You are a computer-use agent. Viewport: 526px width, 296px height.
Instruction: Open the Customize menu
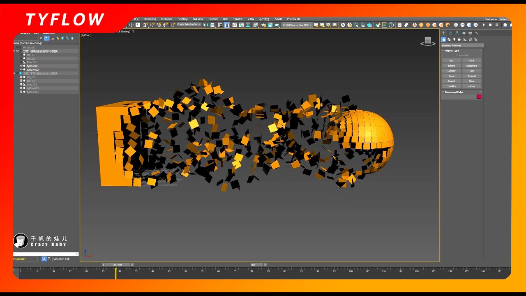(x=167, y=19)
